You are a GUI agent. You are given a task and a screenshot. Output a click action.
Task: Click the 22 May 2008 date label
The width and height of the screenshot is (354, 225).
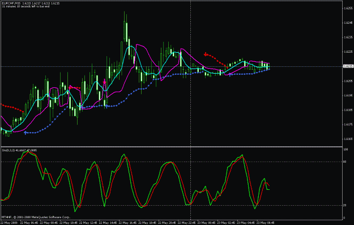pyautogui.click(x=9, y=223)
